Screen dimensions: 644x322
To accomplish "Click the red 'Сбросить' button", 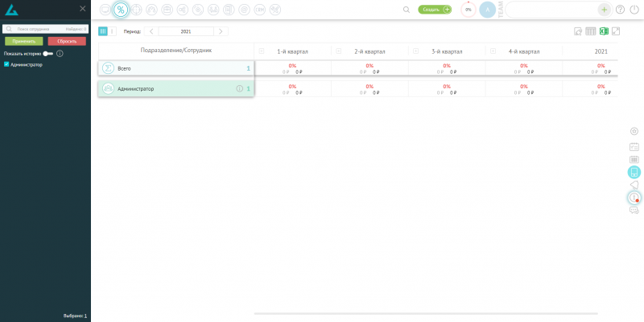I will click(x=67, y=41).
